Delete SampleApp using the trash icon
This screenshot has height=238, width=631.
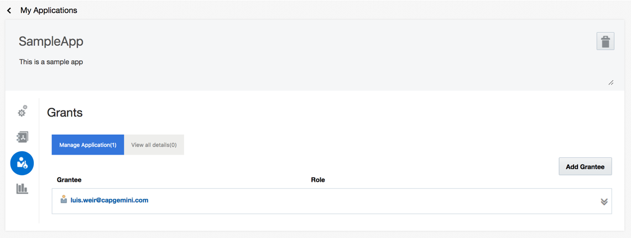click(605, 41)
